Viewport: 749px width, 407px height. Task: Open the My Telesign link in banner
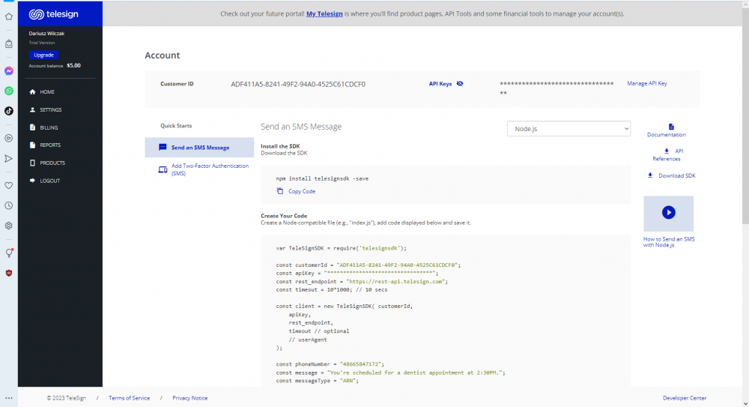pyautogui.click(x=324, y=13)
